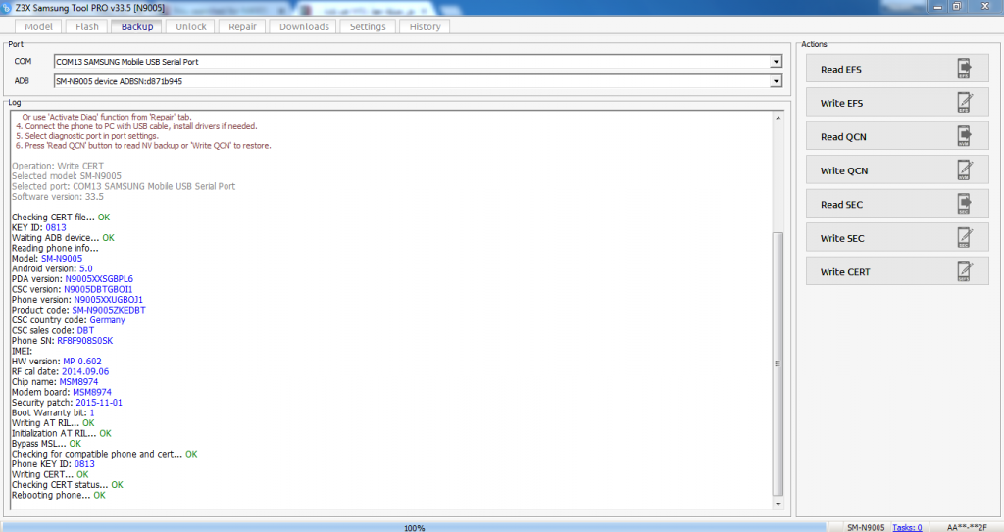Click the AA**-**2F status bar text
This screenshot has height=532, width=1004.
pos(968,527)
